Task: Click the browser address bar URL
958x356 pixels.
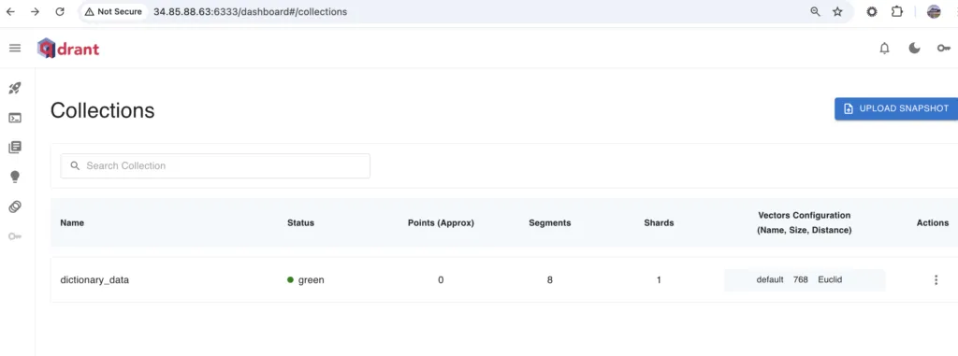Action: coord(250,11)
